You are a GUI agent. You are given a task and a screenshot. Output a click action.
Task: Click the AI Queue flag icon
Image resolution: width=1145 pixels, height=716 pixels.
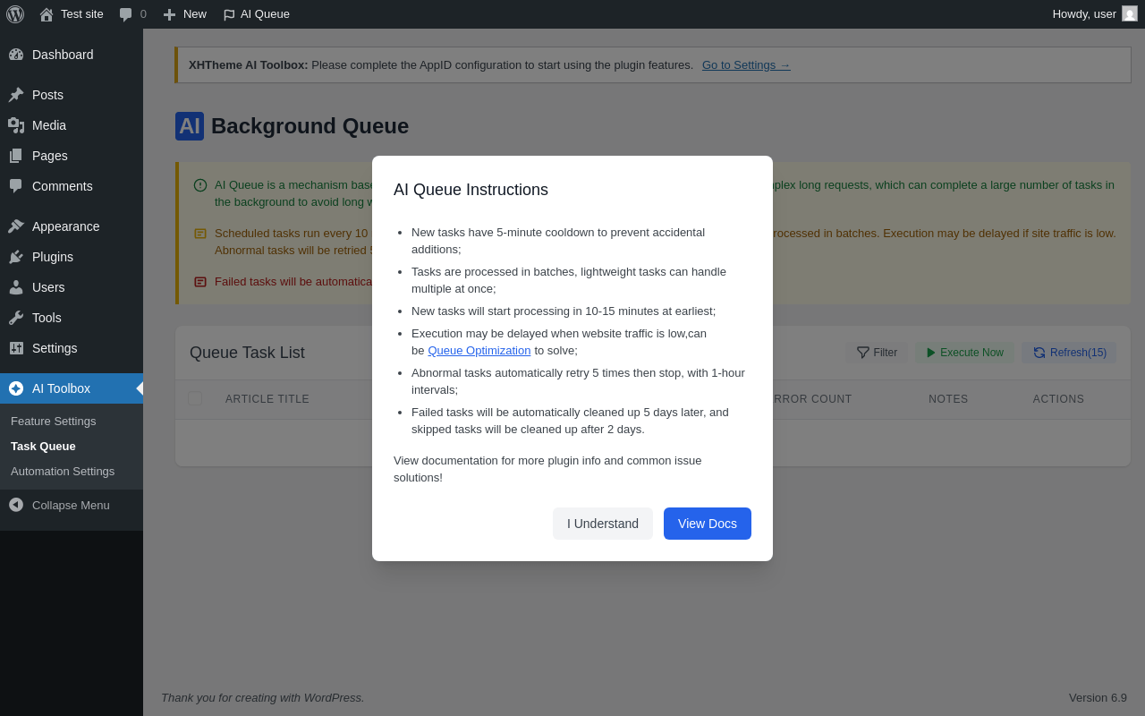(229, 14)
